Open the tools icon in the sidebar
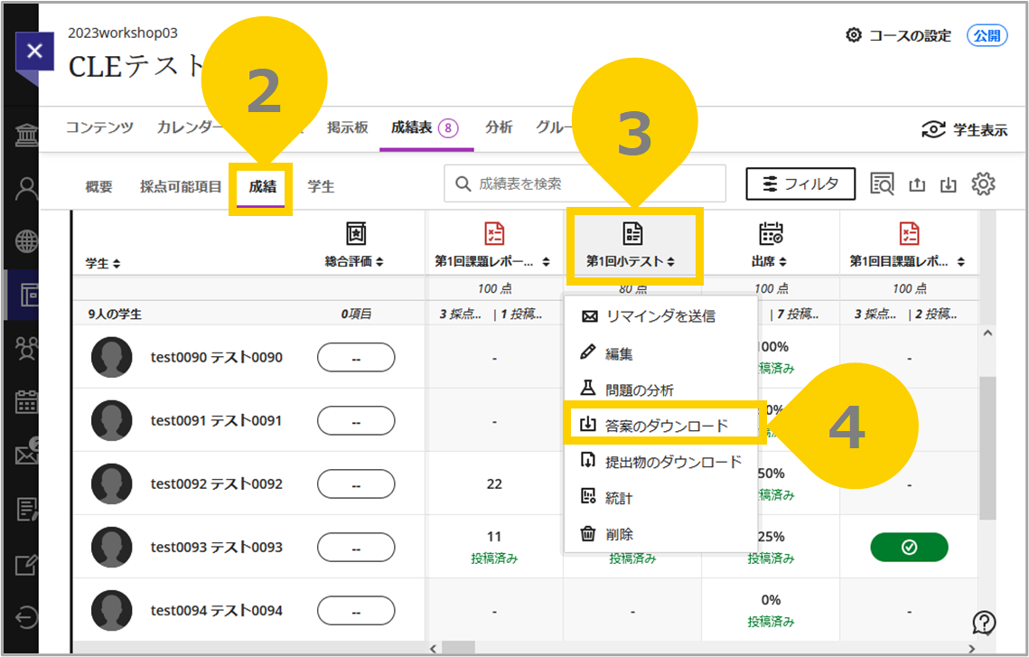This screenshot has width=1029, height=657. point(26,564)
